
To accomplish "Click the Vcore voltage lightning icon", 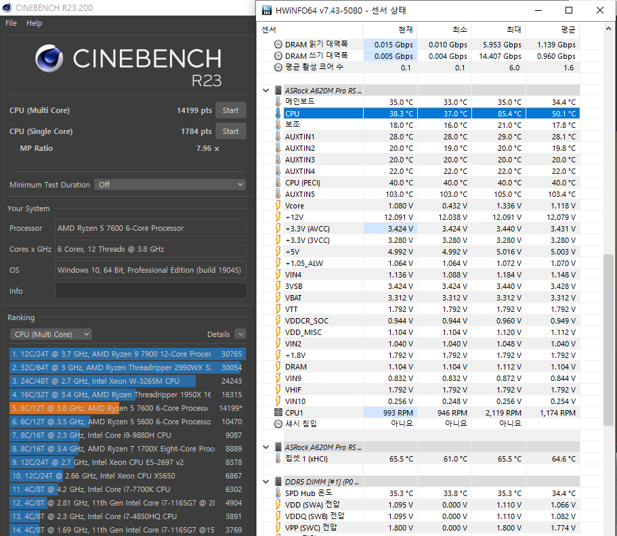I will tap(278, 205).
